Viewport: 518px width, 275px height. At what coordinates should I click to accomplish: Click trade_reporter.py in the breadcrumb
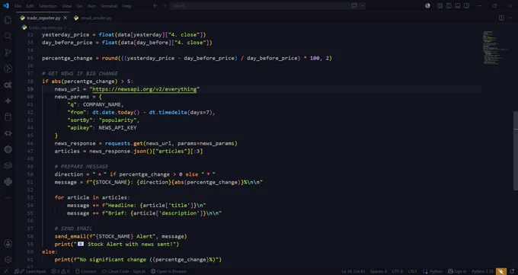pyautogui.click(x=46, y=27)
